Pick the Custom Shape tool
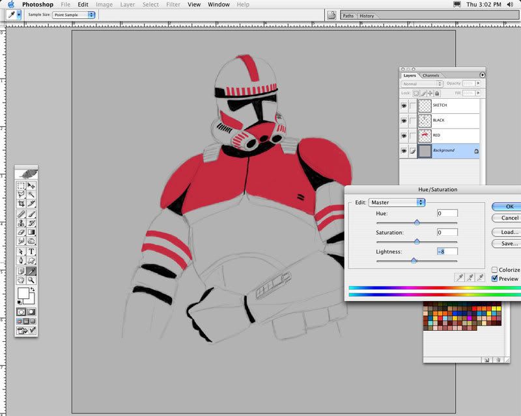Screen dimensions: 521x416 point(31,261)
